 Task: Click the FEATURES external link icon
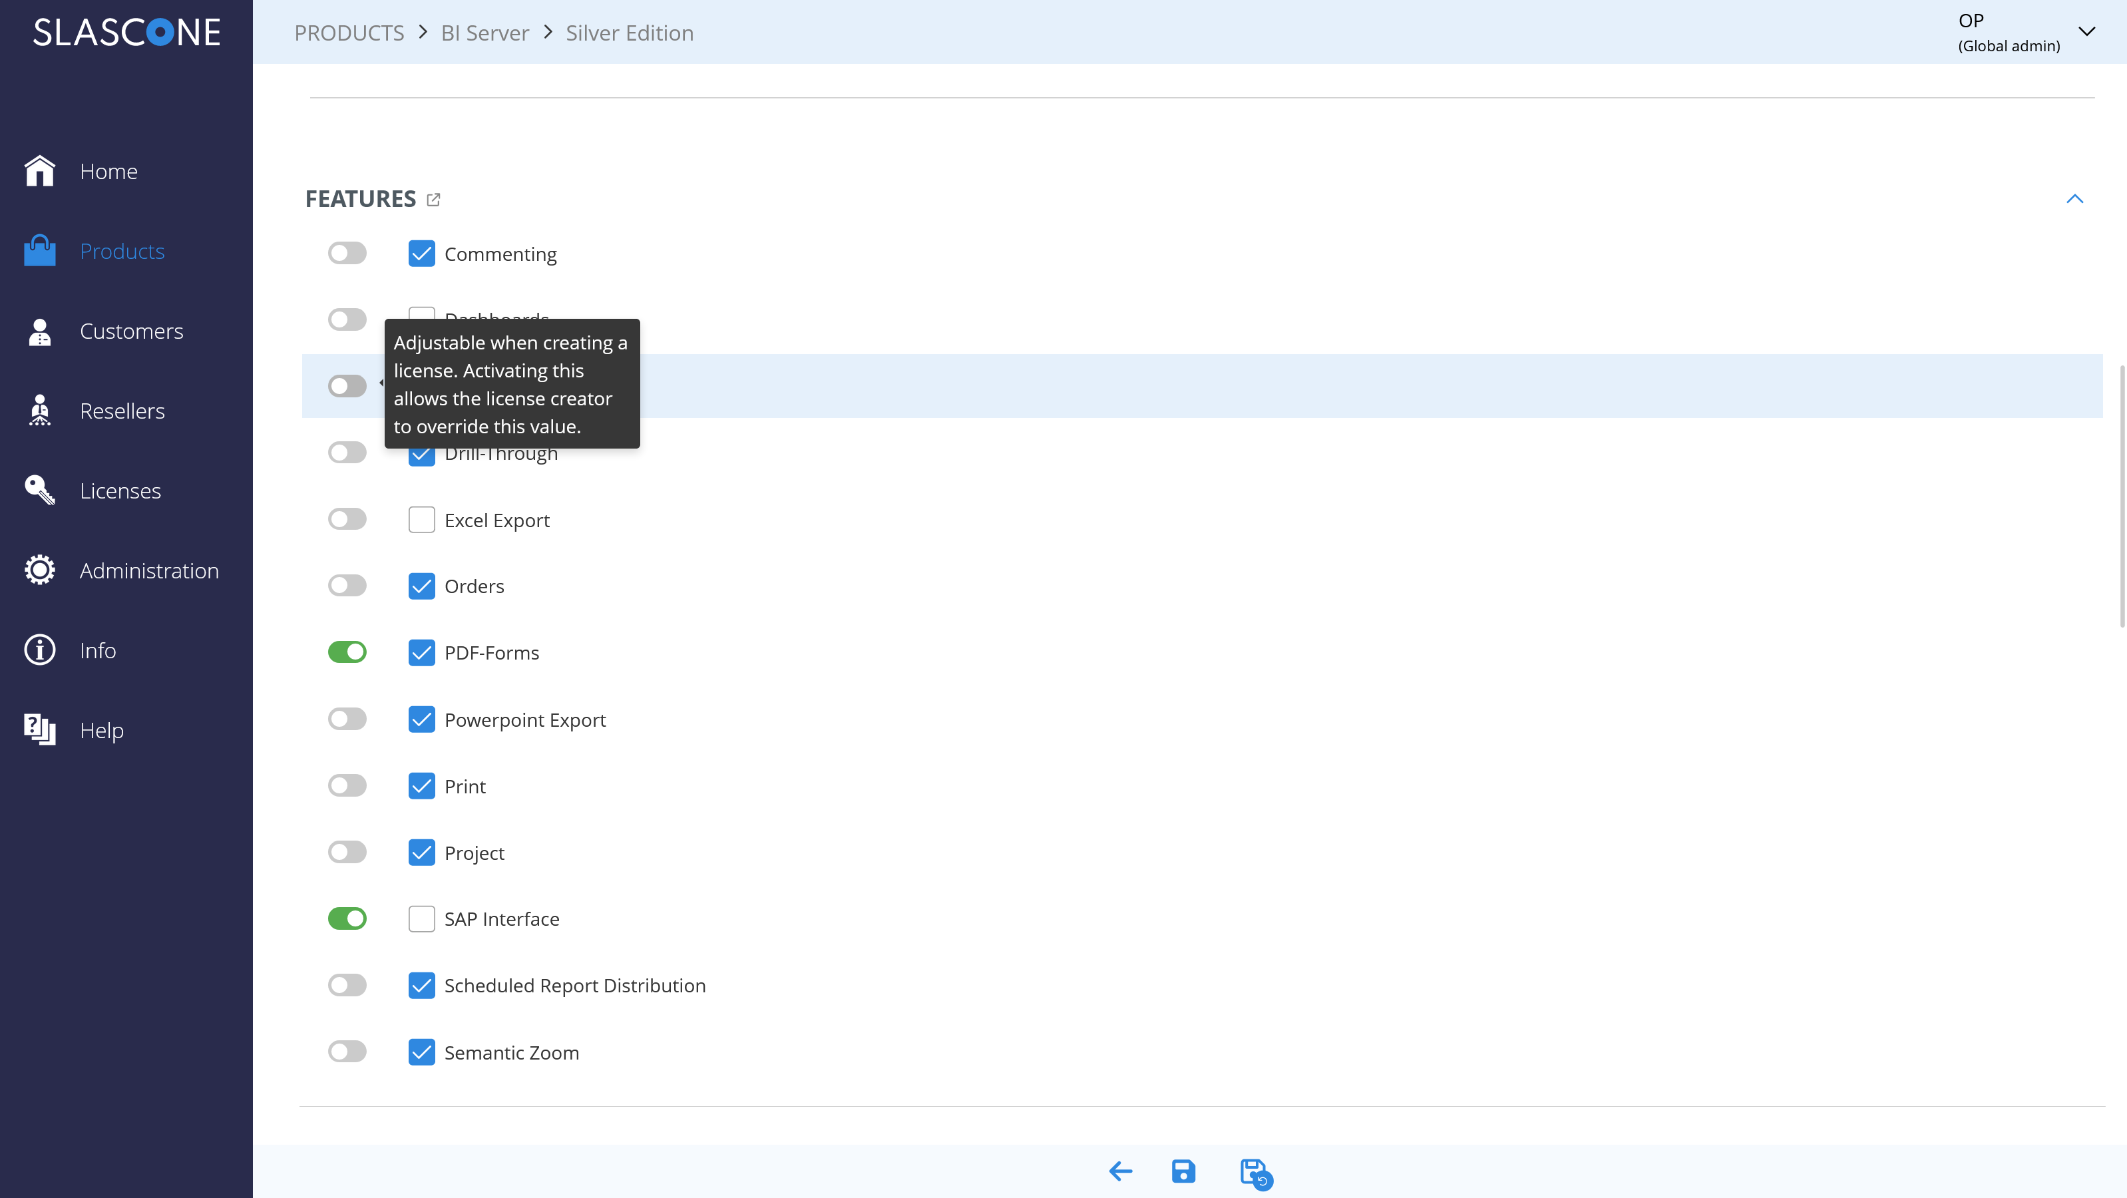coord(433,199)
